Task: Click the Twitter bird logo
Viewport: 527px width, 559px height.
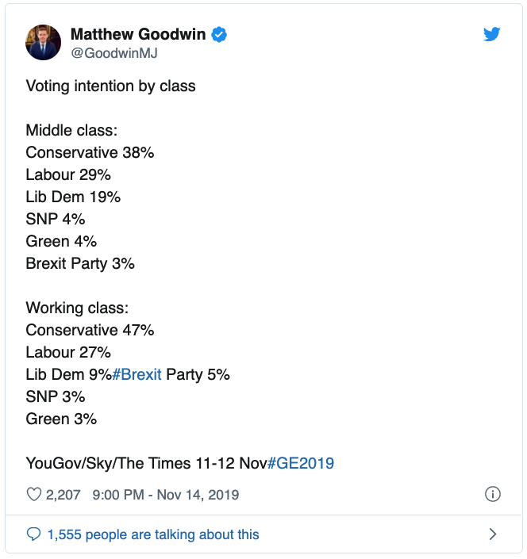Action: [492, 34]
